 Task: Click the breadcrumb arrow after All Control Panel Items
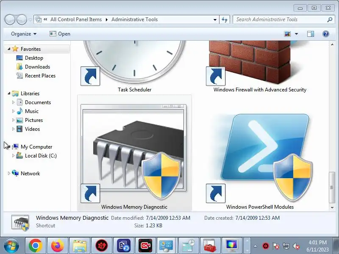(107, 19)
